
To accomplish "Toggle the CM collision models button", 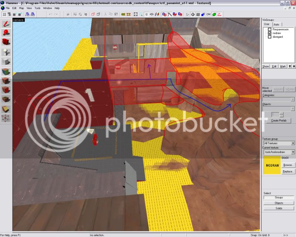I will (x=208, y=14).
